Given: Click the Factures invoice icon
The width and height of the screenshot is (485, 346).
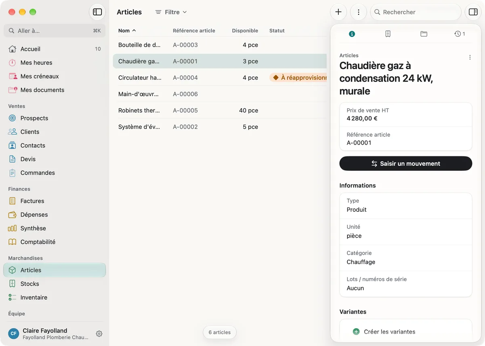Looking at the screenshot, I should 13,201.
